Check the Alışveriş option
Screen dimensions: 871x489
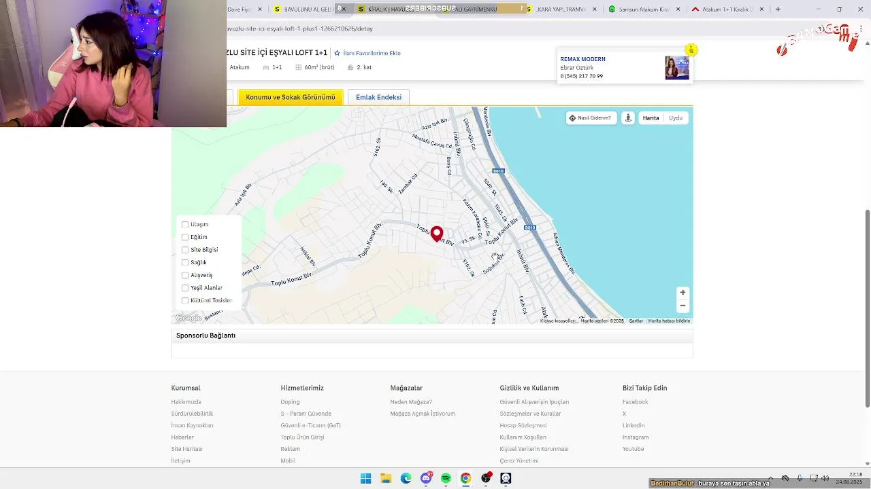[185, 275]
